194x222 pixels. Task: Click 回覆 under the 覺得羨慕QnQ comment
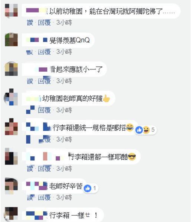coord(45,52)
